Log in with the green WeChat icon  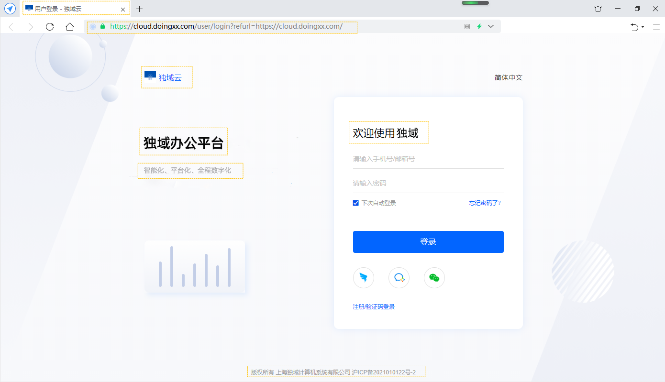[x=434, y=278]
